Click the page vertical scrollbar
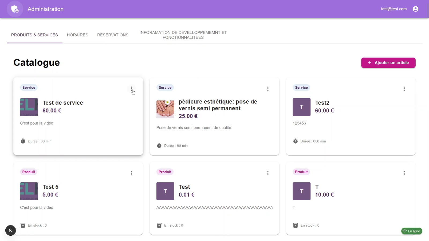The height and width of the screenshot is (241, 429). (428, 64)
